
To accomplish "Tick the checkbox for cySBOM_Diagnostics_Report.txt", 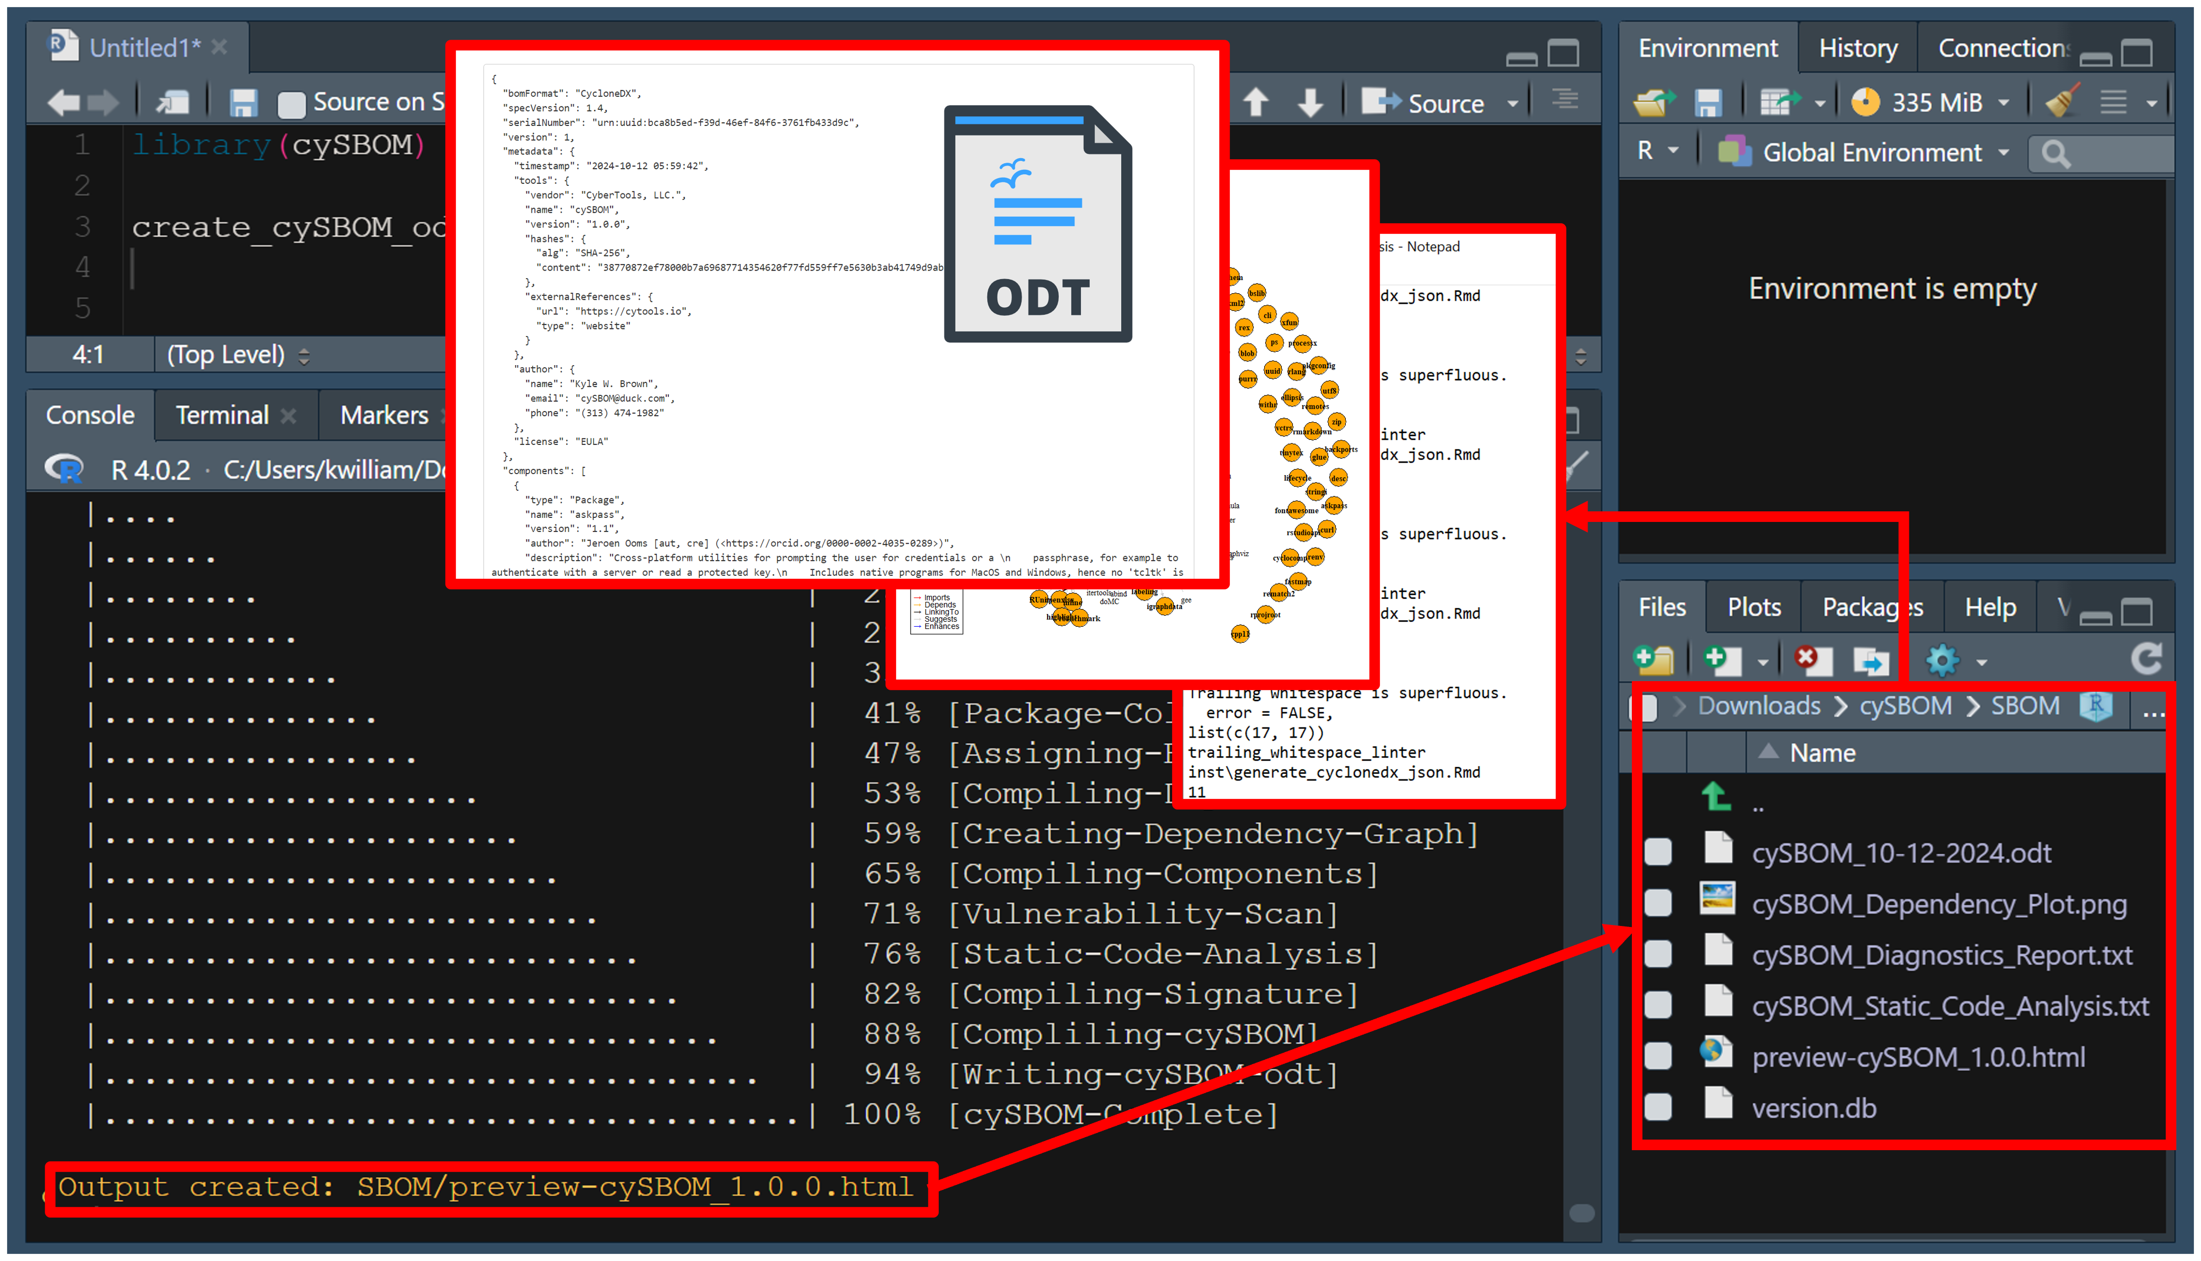I will [1657, 954].
